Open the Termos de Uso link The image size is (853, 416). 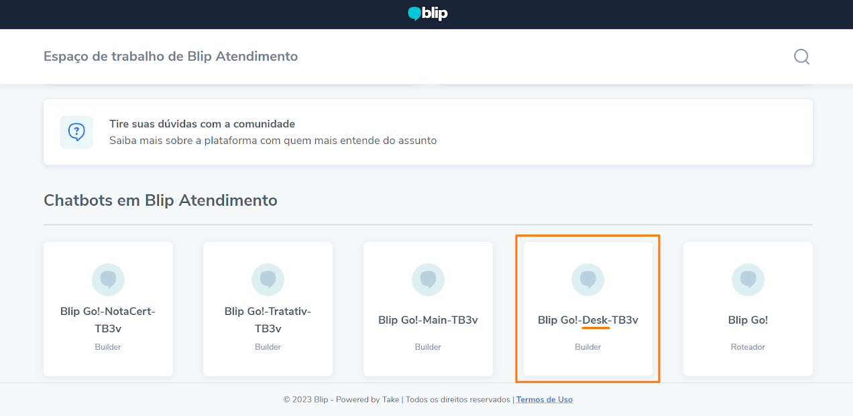(544, 399)
